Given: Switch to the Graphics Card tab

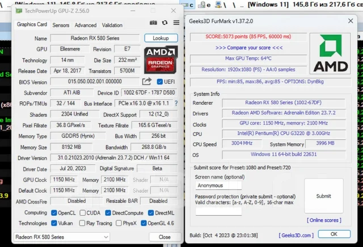Looking at the screenshot, I should (x=32, y=24).
